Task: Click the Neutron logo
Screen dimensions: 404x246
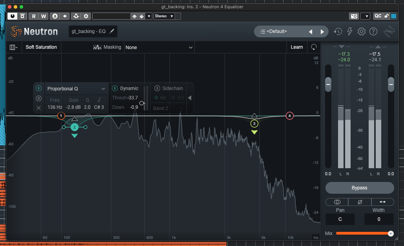Action: 34,31
